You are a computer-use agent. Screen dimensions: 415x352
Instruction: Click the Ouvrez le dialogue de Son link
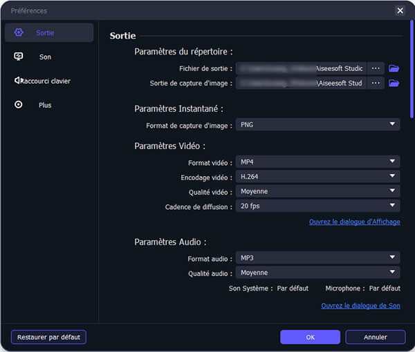pos(360,306)
